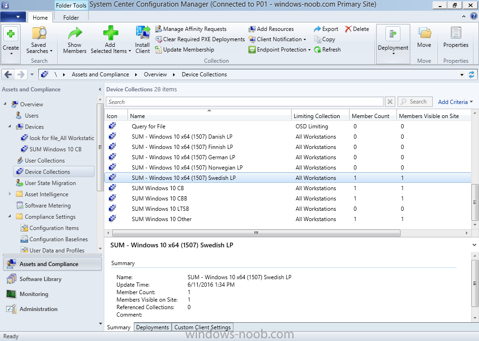
Task: Open Add Criteria dropdown
Action: coord(455,102)
